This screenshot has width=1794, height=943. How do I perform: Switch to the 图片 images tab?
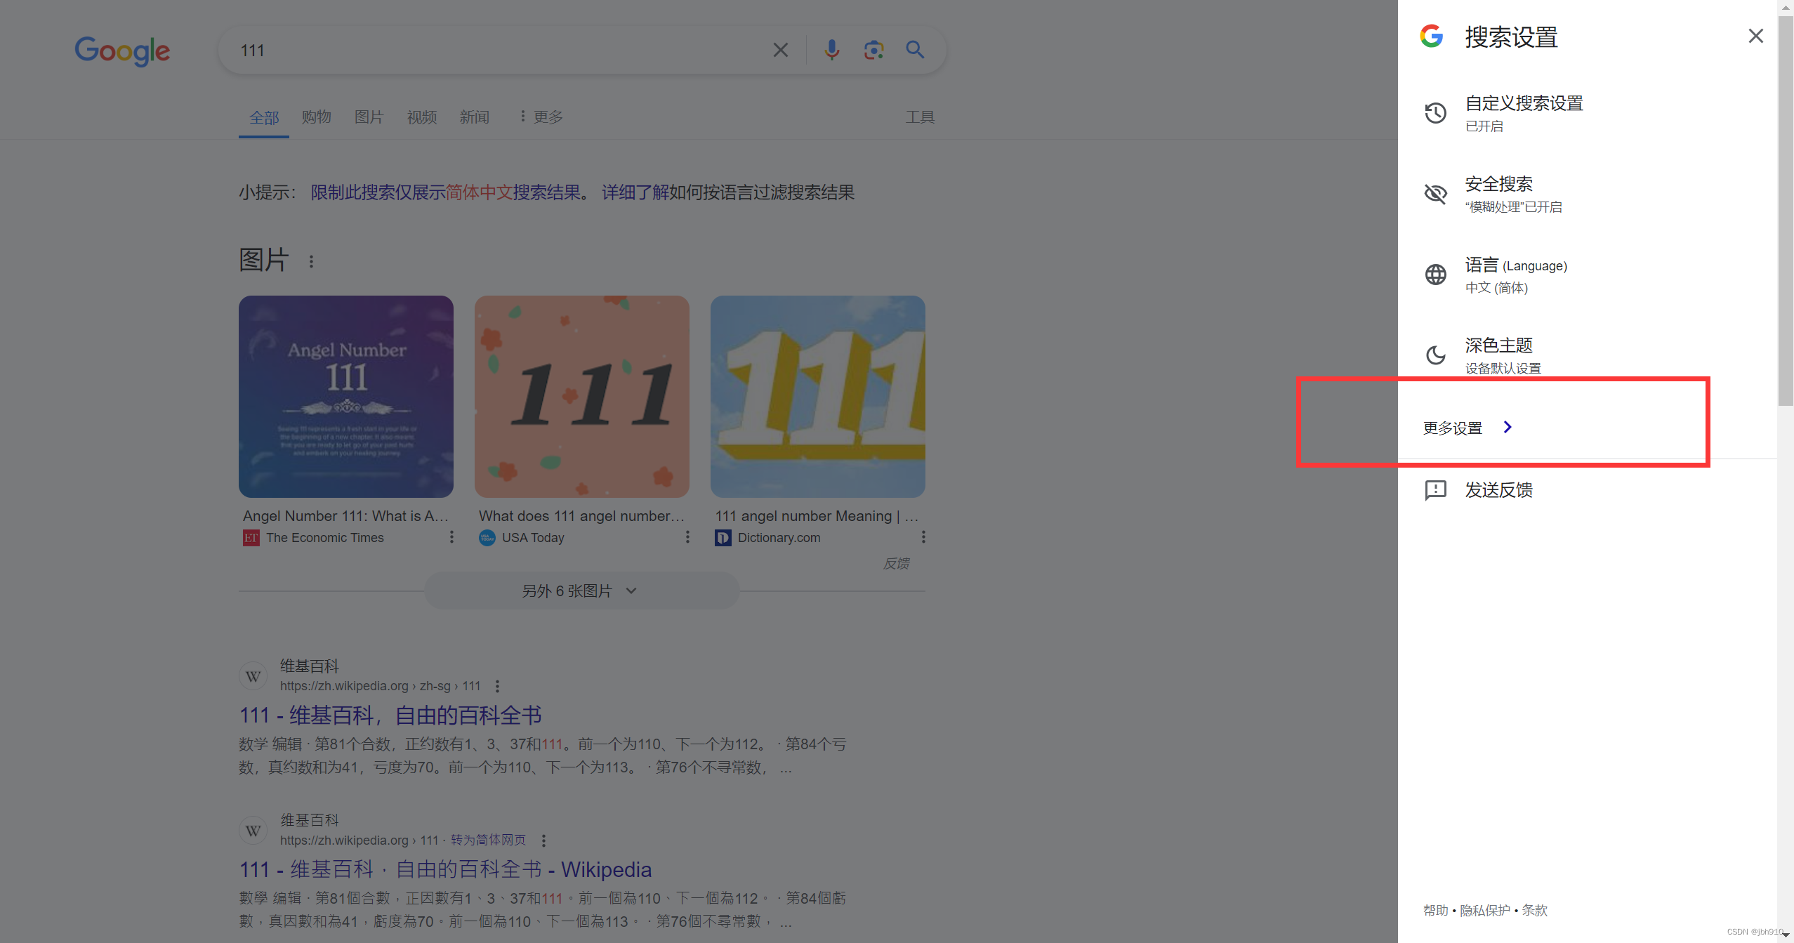[369, 117]
